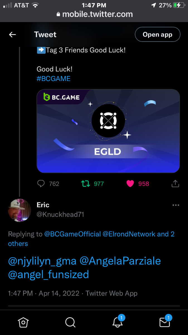Viewport: 188px width, 335px height.
Task: Open the three-dot more menu on Eric's reply
Action: (176, 205)
